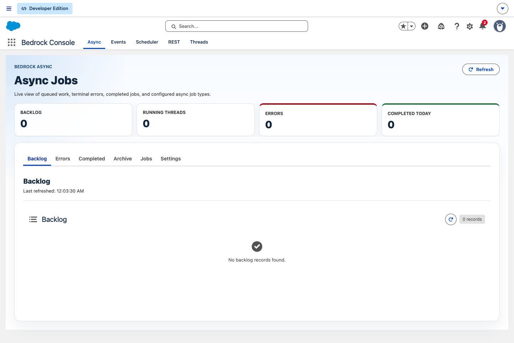Open the help question mark icon
Viewport: 514px width, 343px height.
pos(457,26)
